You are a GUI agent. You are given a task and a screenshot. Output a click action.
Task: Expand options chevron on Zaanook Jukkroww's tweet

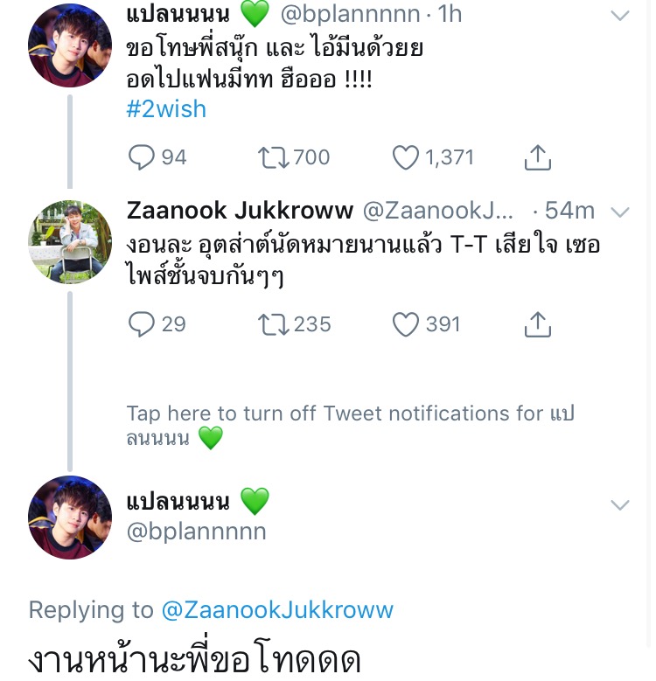[619, 212]
